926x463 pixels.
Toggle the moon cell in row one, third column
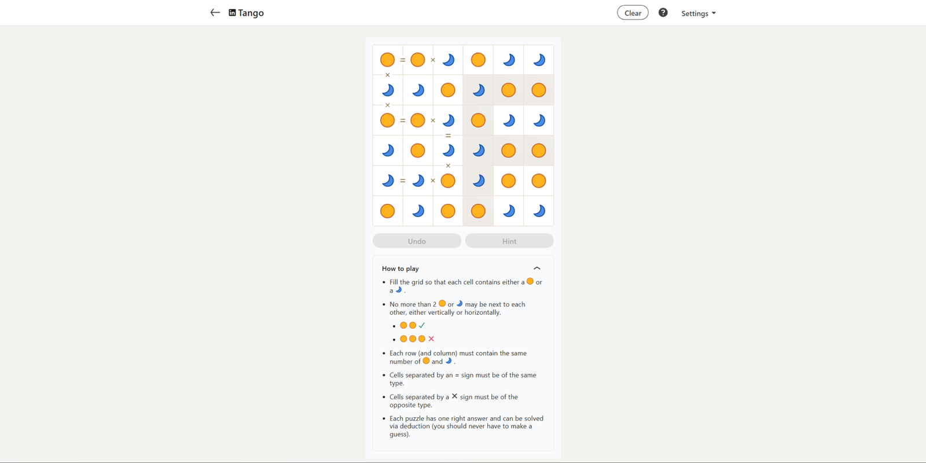pyautogui.click(x=448, y=60)
